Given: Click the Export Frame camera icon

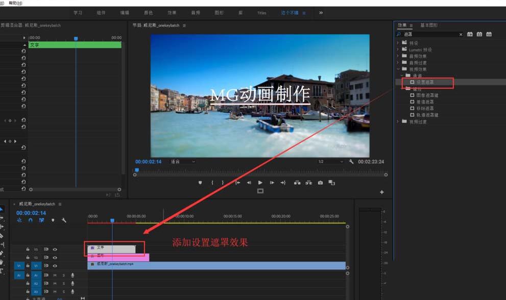Looking at the screenshot, I should click(x=321, y=182).
